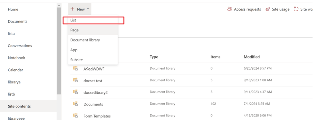This screenshot has width=313, height=120.
Task: Open librarya in left navigation
Action: click(x=14, y=82)
